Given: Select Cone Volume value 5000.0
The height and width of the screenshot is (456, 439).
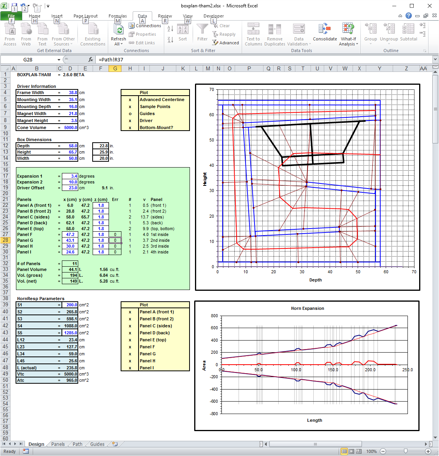Looking at the screenshot, I should [70, 128].
